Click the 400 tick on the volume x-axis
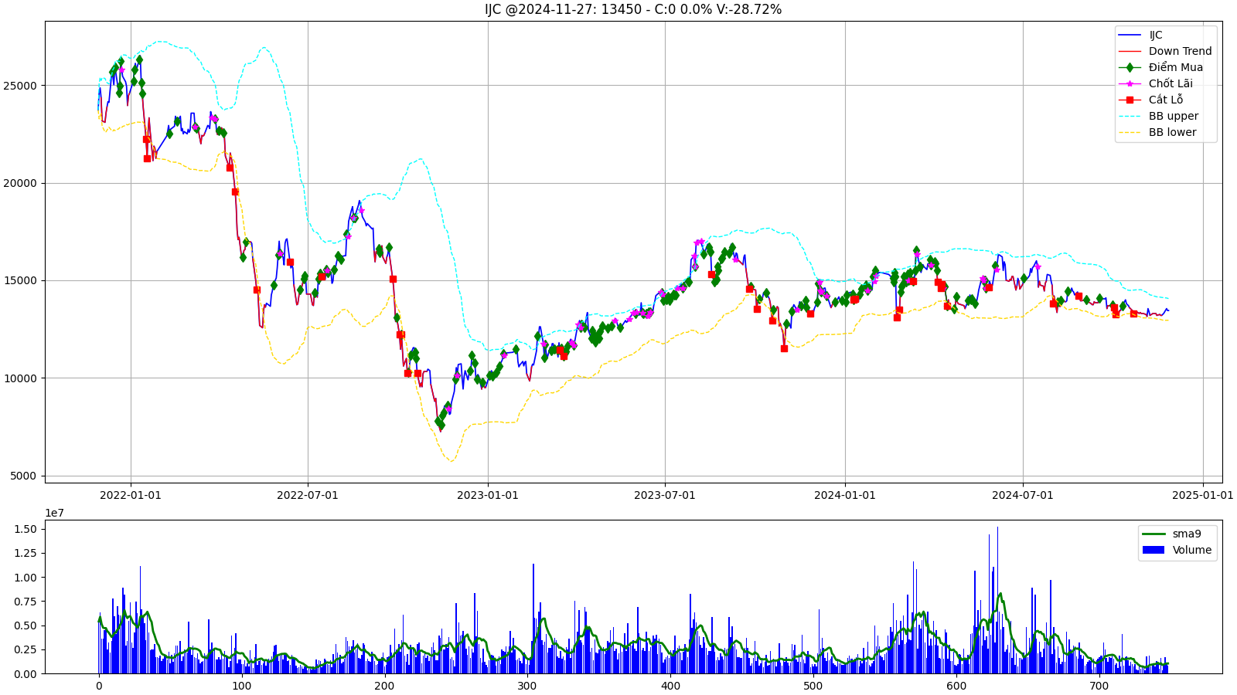Screen dimensions: 1237x695 point(670,686)
